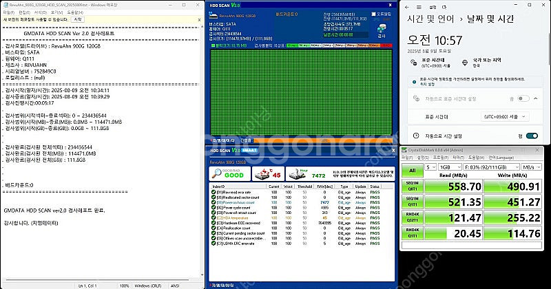Click the back arrow in Settings window

(x=406, y=7)
